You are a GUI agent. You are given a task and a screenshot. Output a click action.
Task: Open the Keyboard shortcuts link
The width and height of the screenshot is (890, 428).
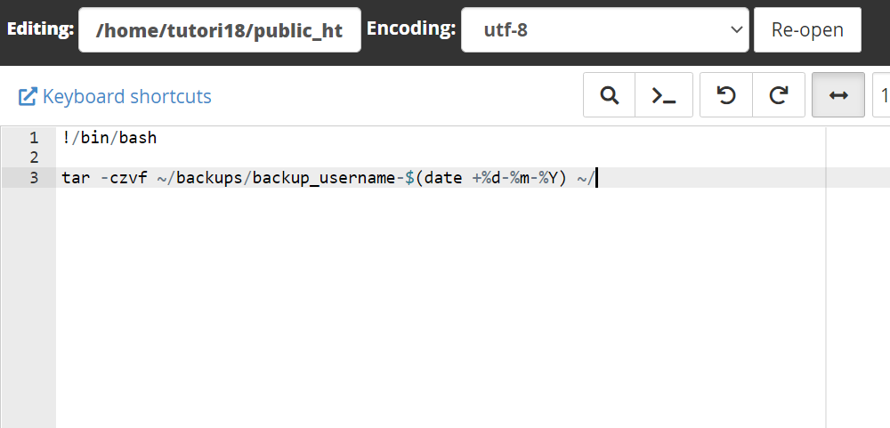pos(126,96)
